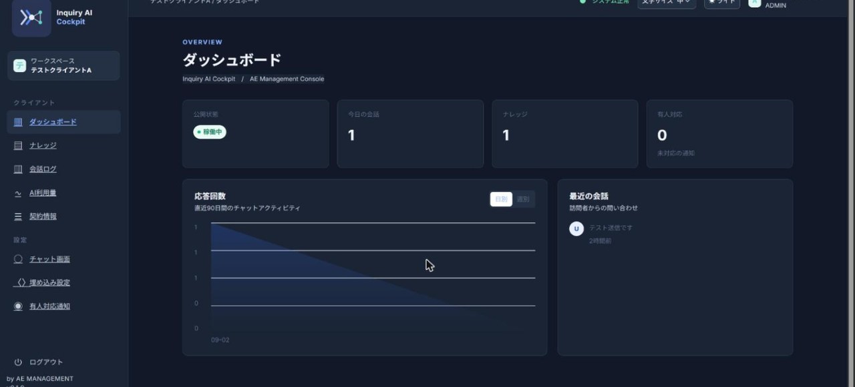855x387 pixels.
Task: Click the ログアウト power icon
Action: [x=18, y=362]
